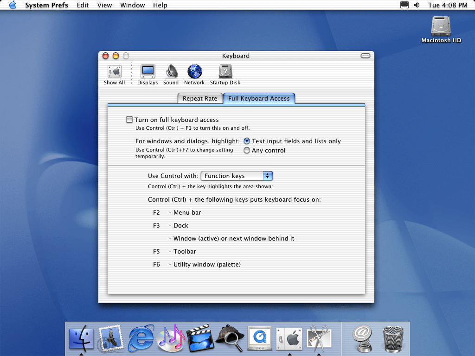Click the display icon in menu bar
The width and height of the screenshot is (475, 356).
[x=404, y=5]
